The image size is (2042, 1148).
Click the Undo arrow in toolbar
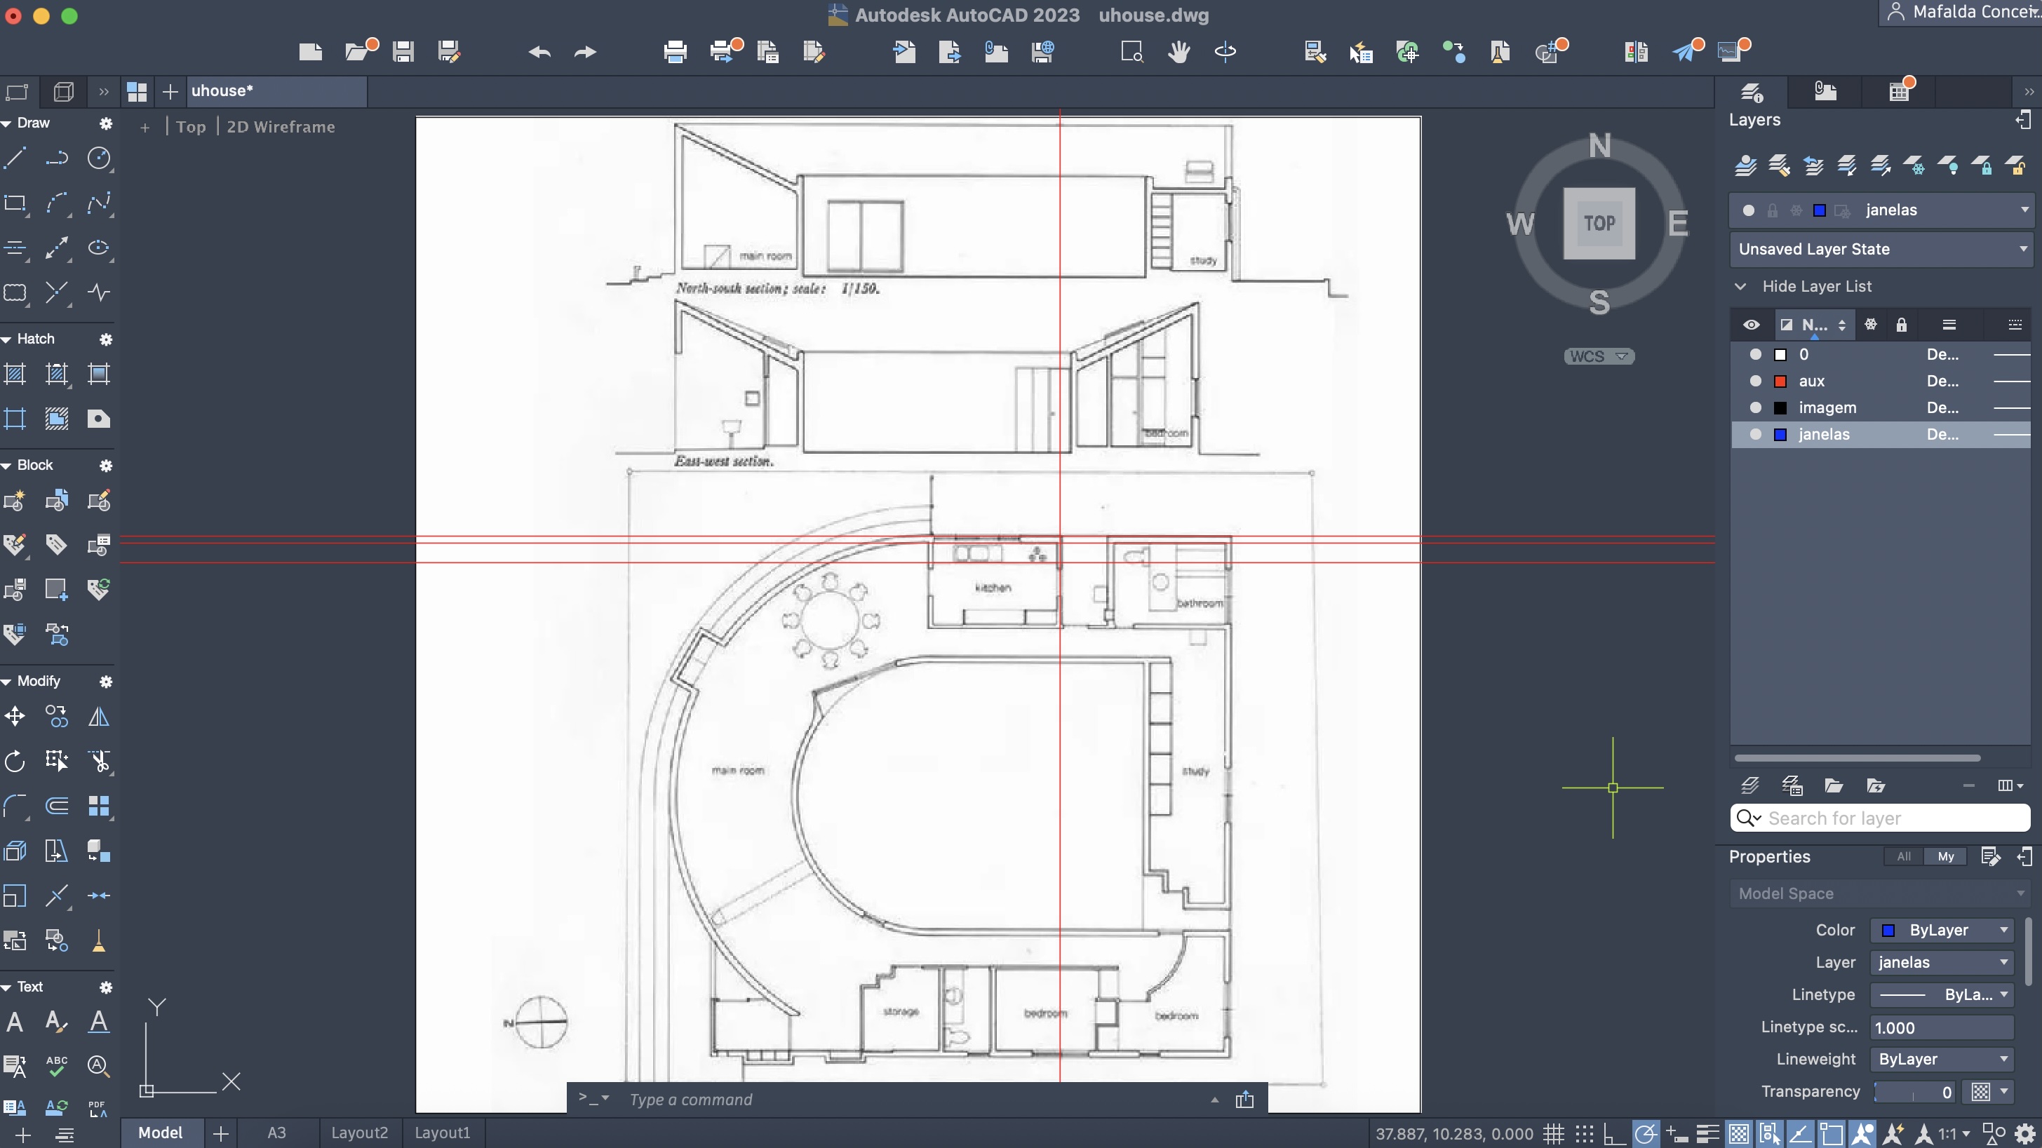click(x=539, y=53)
